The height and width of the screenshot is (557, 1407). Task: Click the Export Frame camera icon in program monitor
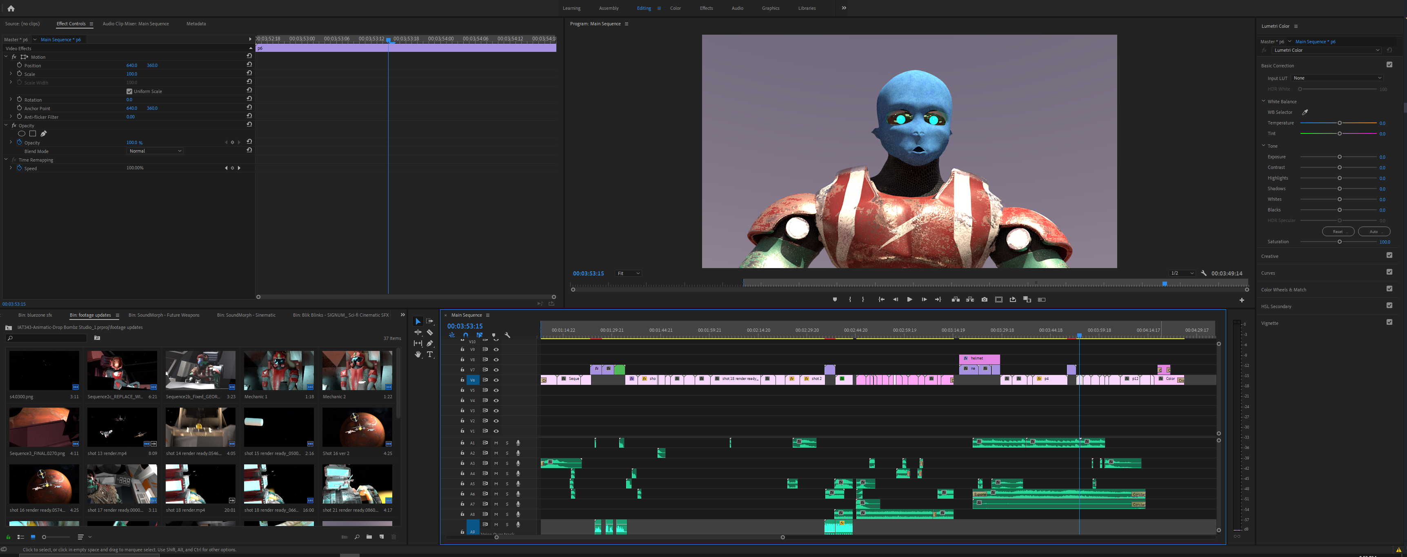(984, 299)
